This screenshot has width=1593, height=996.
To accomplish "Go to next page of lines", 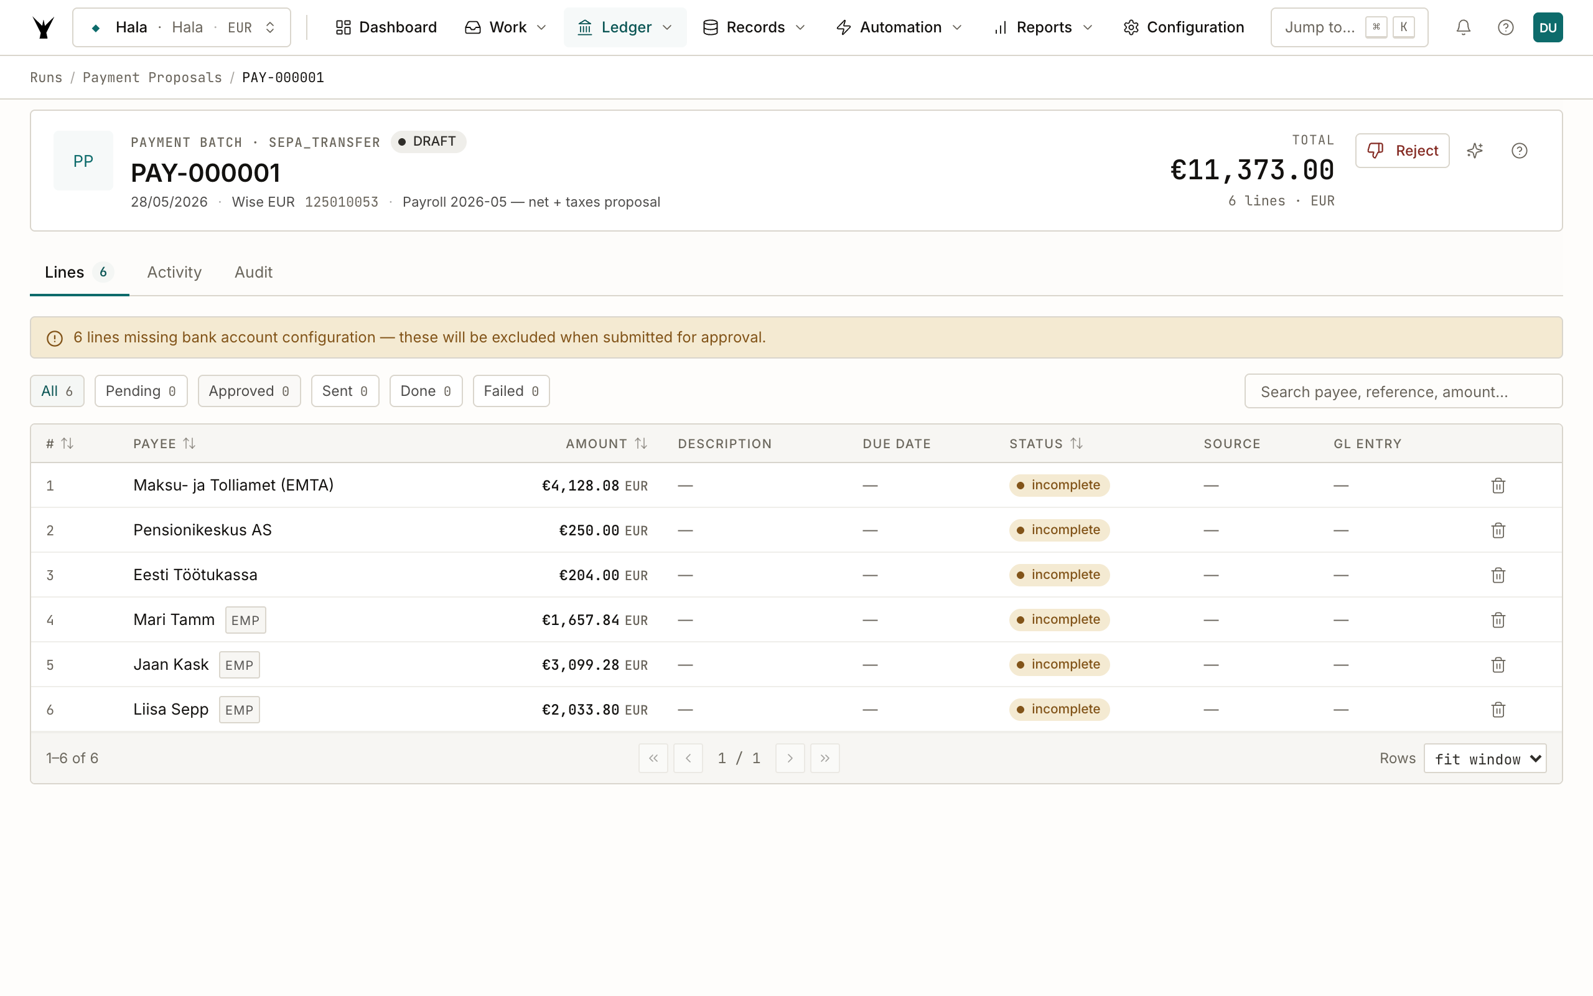I will click(x=790, y=758).
